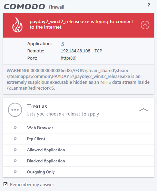Select the Blocked Application radio button
The width and height of the screenshot is (157, 191).
15,161
